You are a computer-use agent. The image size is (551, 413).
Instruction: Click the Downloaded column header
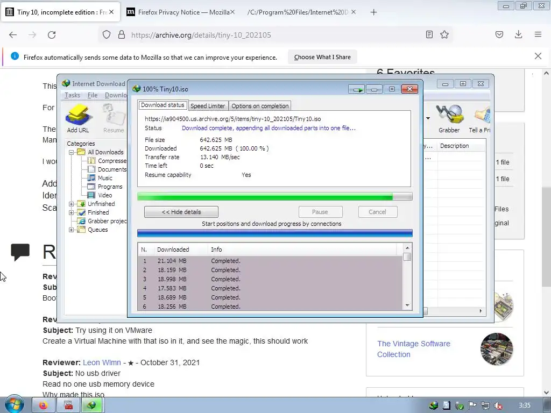pyautogui.click(x=181, y=250)
